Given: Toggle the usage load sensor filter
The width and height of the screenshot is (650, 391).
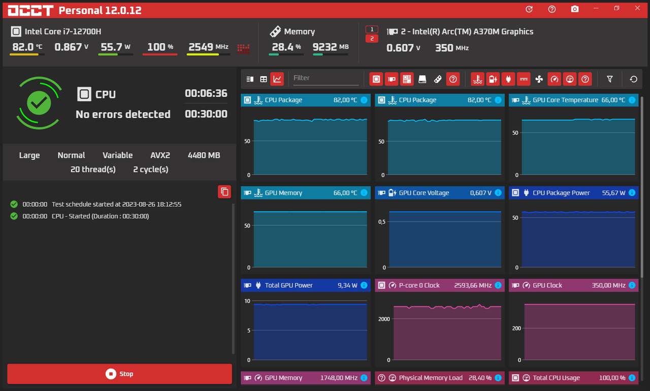Looking at the screenshot, I should point(570,79).
